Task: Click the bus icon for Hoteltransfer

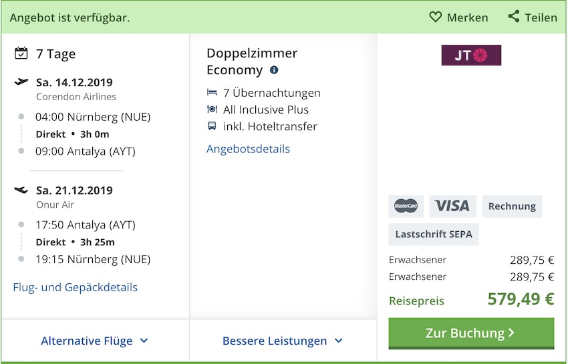Action: [212, 126]
